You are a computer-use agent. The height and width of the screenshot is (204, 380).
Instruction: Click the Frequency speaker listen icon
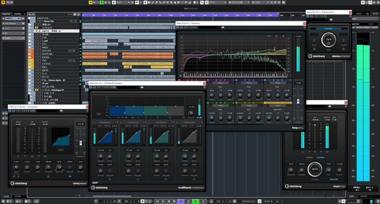coord(276,36)
